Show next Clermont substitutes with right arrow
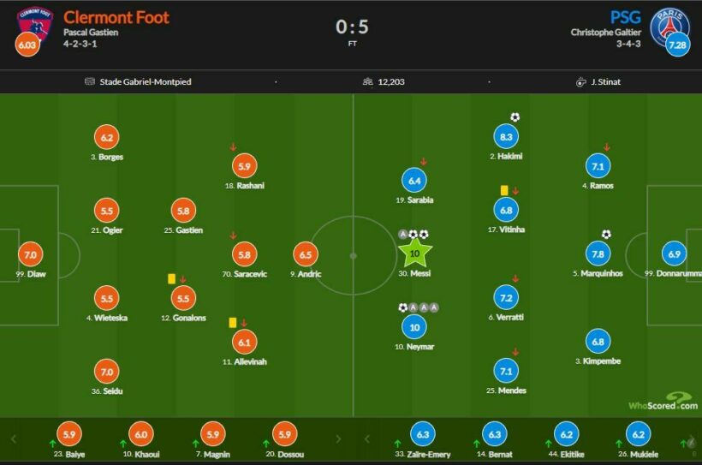702x465 pixels. 338,439
